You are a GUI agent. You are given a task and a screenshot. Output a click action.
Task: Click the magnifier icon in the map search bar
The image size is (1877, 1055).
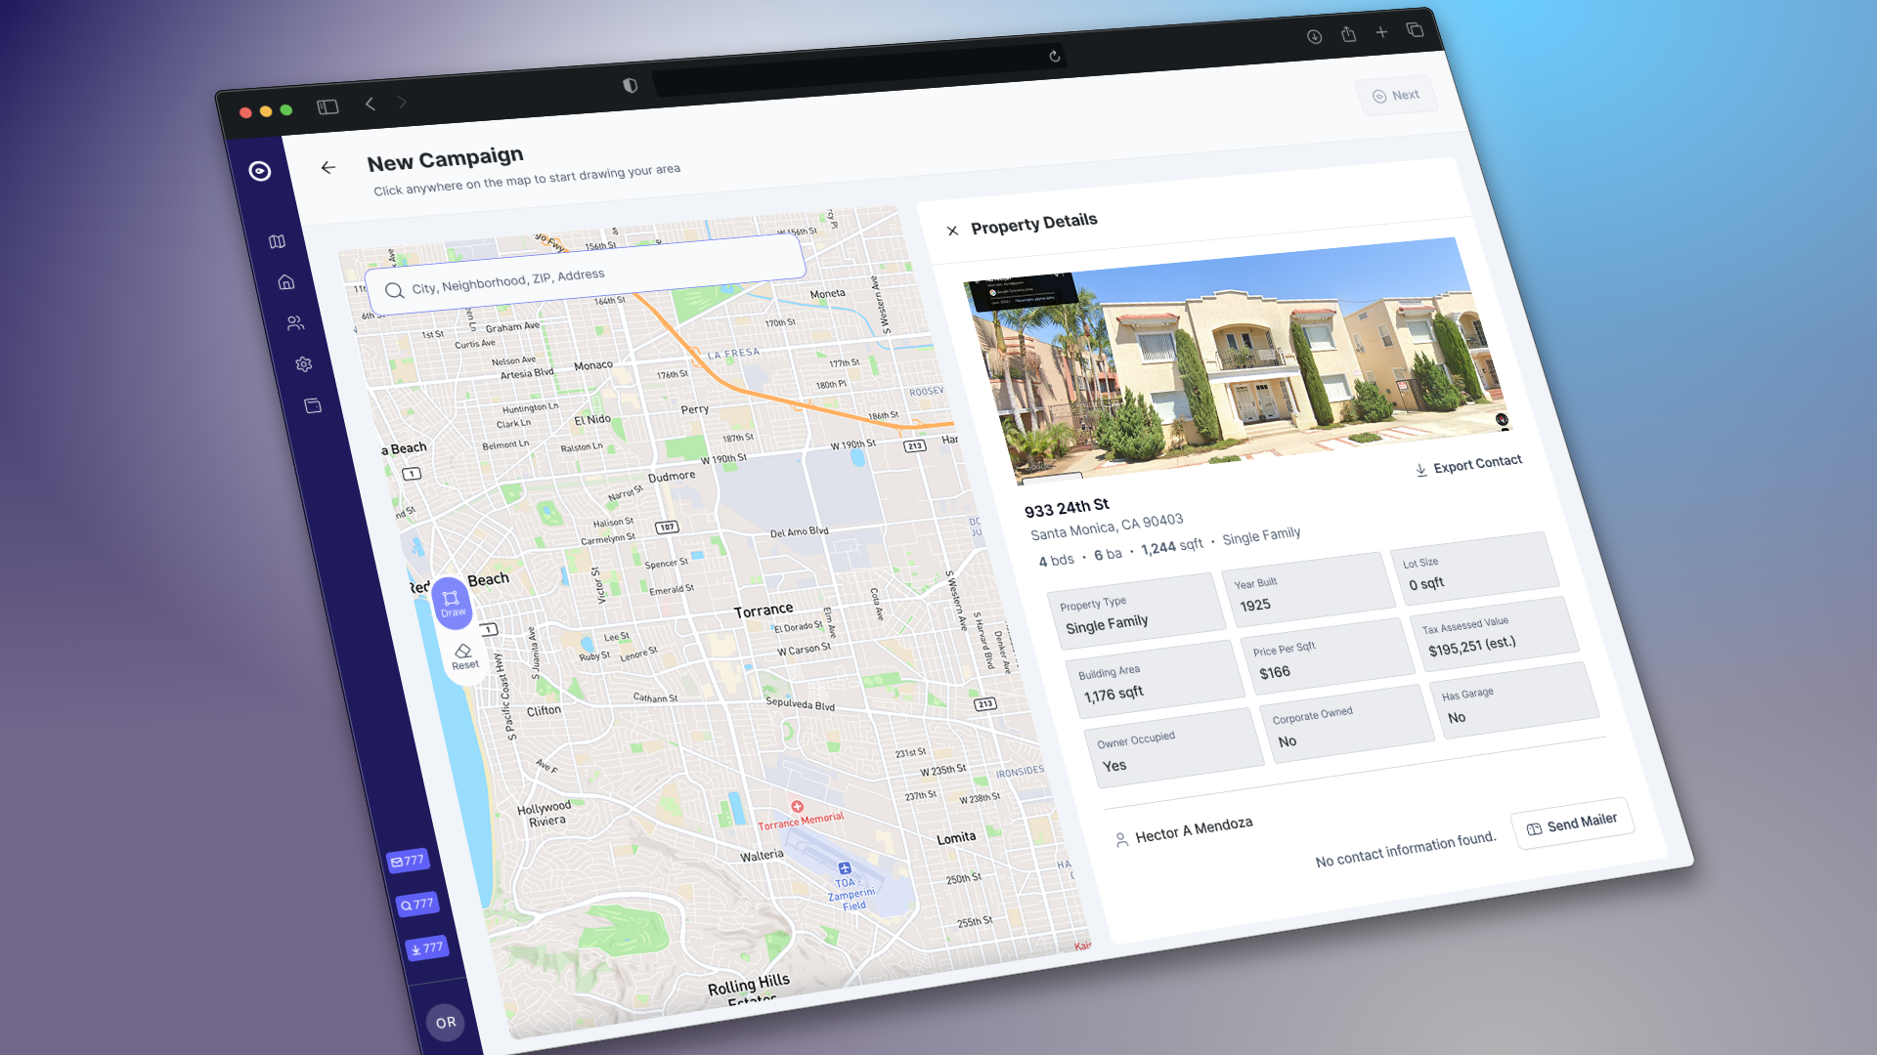click(394, 290)
